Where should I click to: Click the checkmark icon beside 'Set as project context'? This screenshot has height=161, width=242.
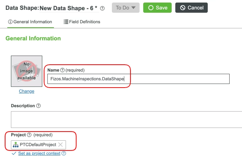click(14, 153)
